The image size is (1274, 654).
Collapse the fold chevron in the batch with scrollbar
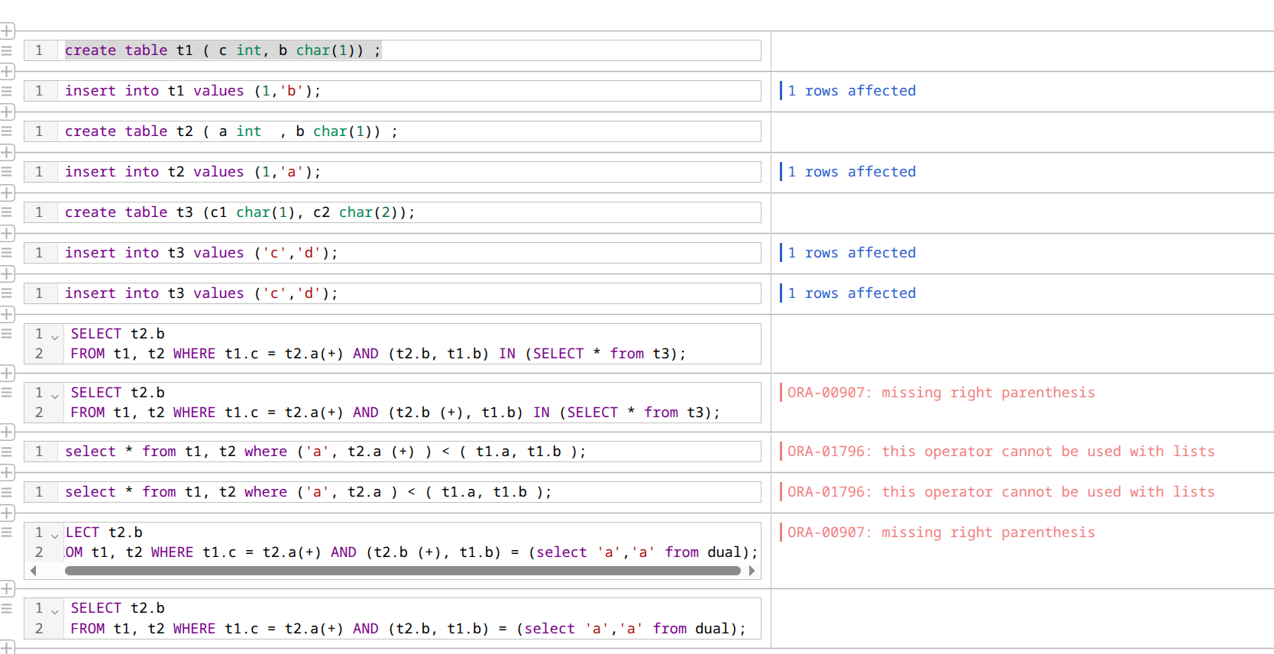[x=55, y=534]
